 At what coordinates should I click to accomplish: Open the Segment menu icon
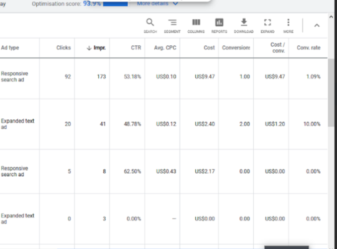pyautogui.click(x=172, y=26)
